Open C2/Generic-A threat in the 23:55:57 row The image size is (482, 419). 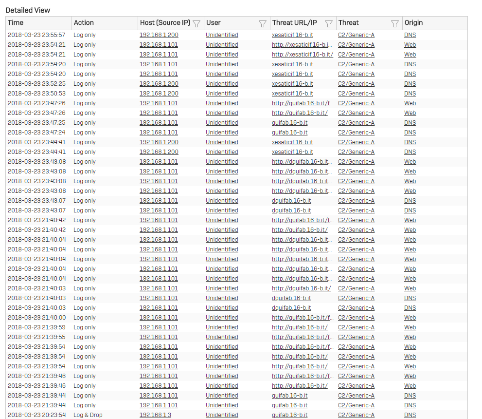[357, 35]
